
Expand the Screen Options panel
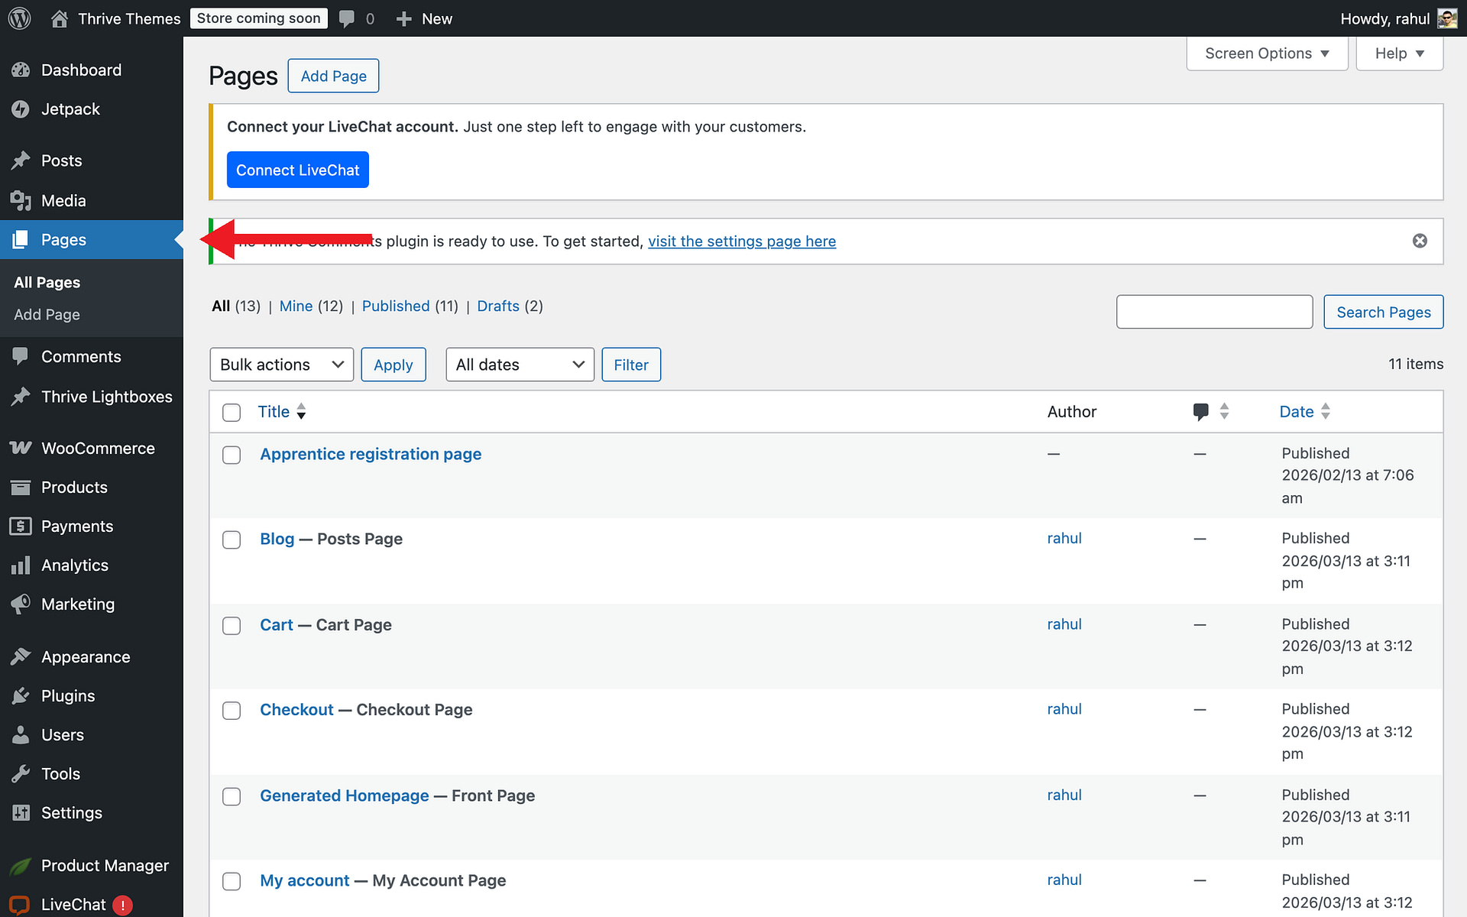pyautogui.click(x=1266, y=53)
